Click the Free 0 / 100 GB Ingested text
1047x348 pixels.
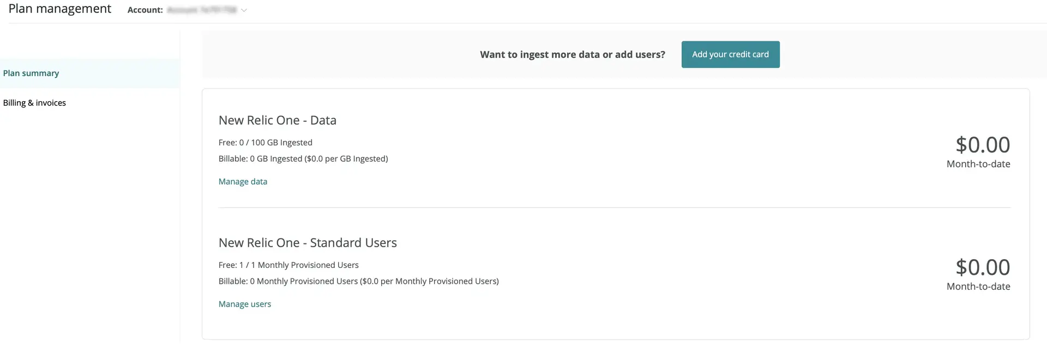pos(265,143)
